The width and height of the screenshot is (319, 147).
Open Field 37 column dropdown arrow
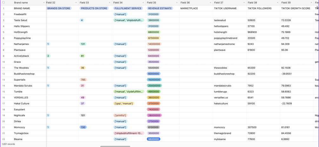click(x=244, y=3)
